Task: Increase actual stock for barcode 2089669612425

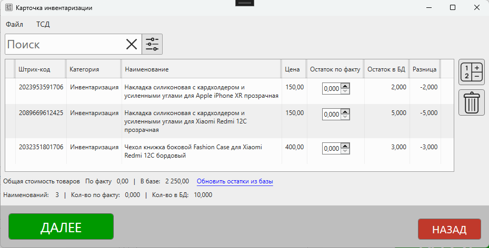Action: click(345, 112)
